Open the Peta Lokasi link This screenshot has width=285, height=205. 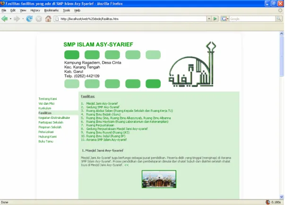pyautogui.click(x=46, y=132)
